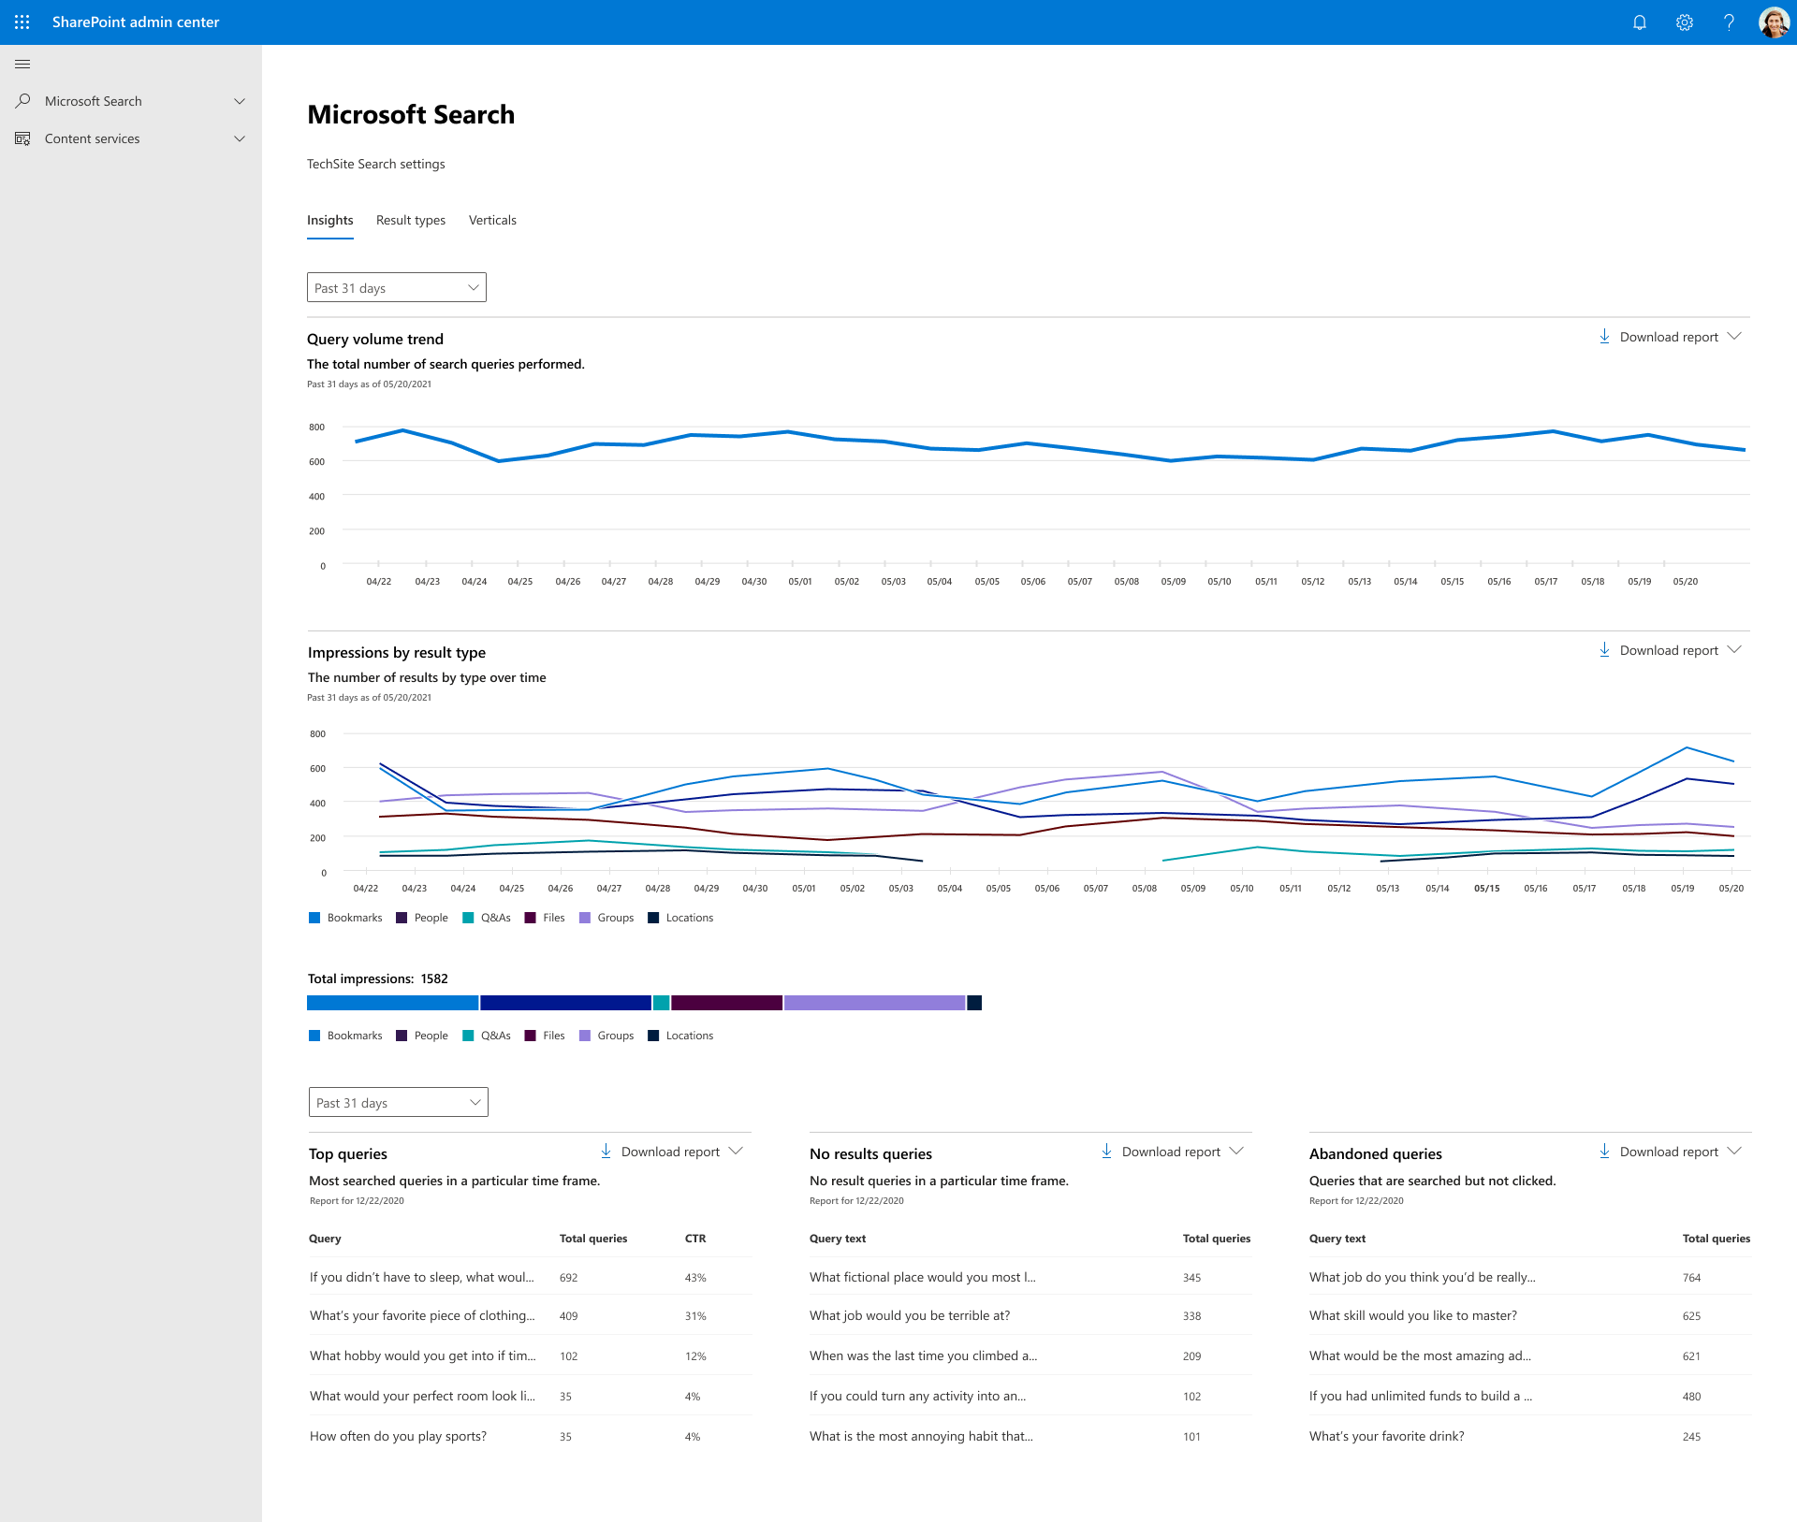Select the Microsoft Search sidebar icon
1797x1522 pixels.
click(x=22, y=100)
